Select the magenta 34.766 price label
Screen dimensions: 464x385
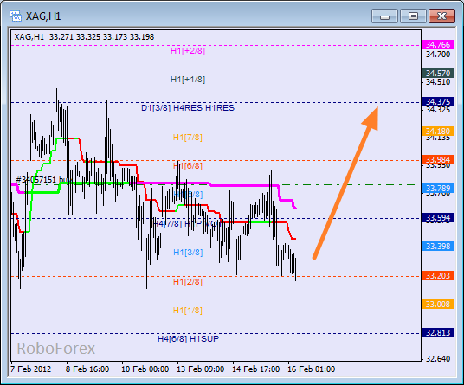[x=438, y=45]
